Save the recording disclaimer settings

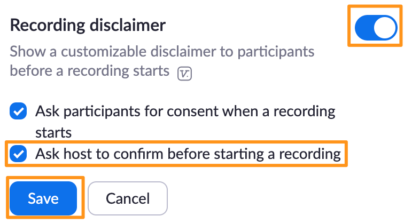click(43, 198)
